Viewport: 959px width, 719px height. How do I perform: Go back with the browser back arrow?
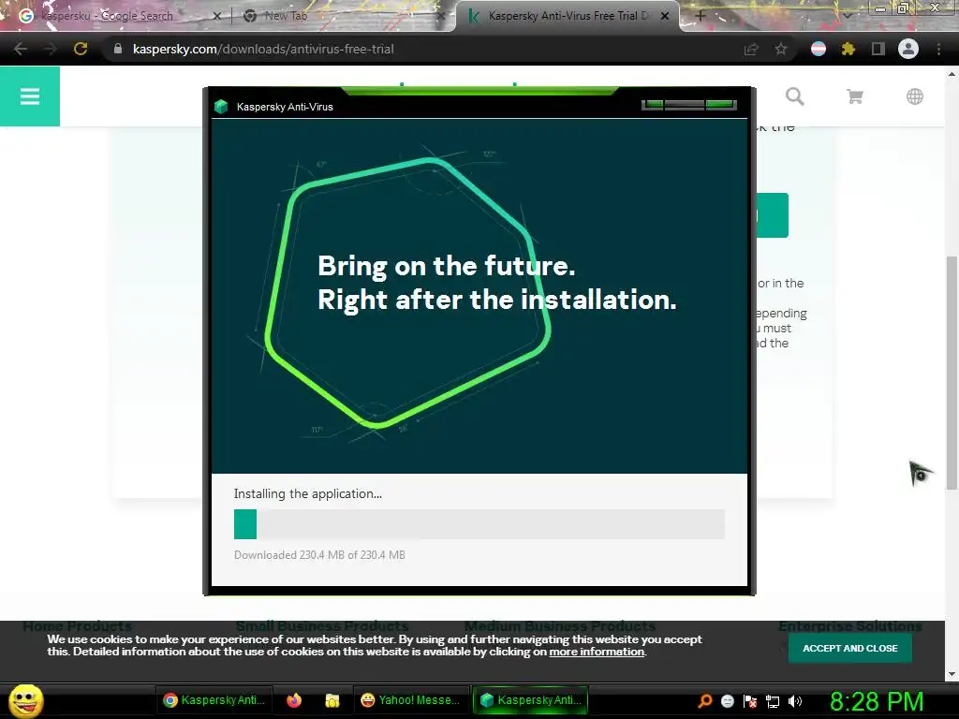click(x=21, y=49)
